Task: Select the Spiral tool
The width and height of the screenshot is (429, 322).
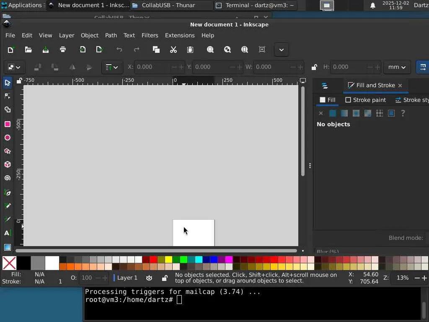Action: pos(8,178)
